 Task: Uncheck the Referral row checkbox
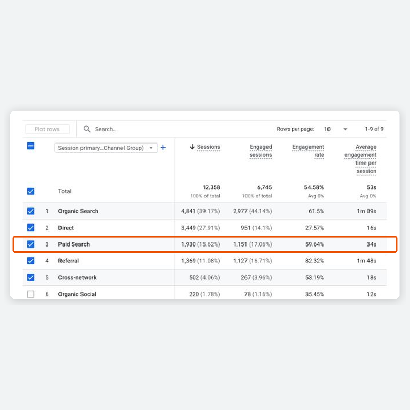31,261
